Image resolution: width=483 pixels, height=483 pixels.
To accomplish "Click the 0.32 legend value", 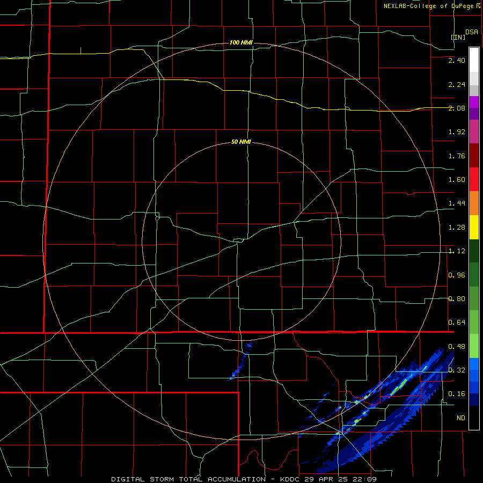I will tap(457, 370).
